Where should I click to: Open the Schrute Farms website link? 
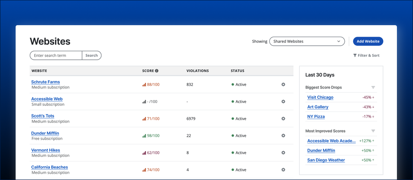coord(45,82)
